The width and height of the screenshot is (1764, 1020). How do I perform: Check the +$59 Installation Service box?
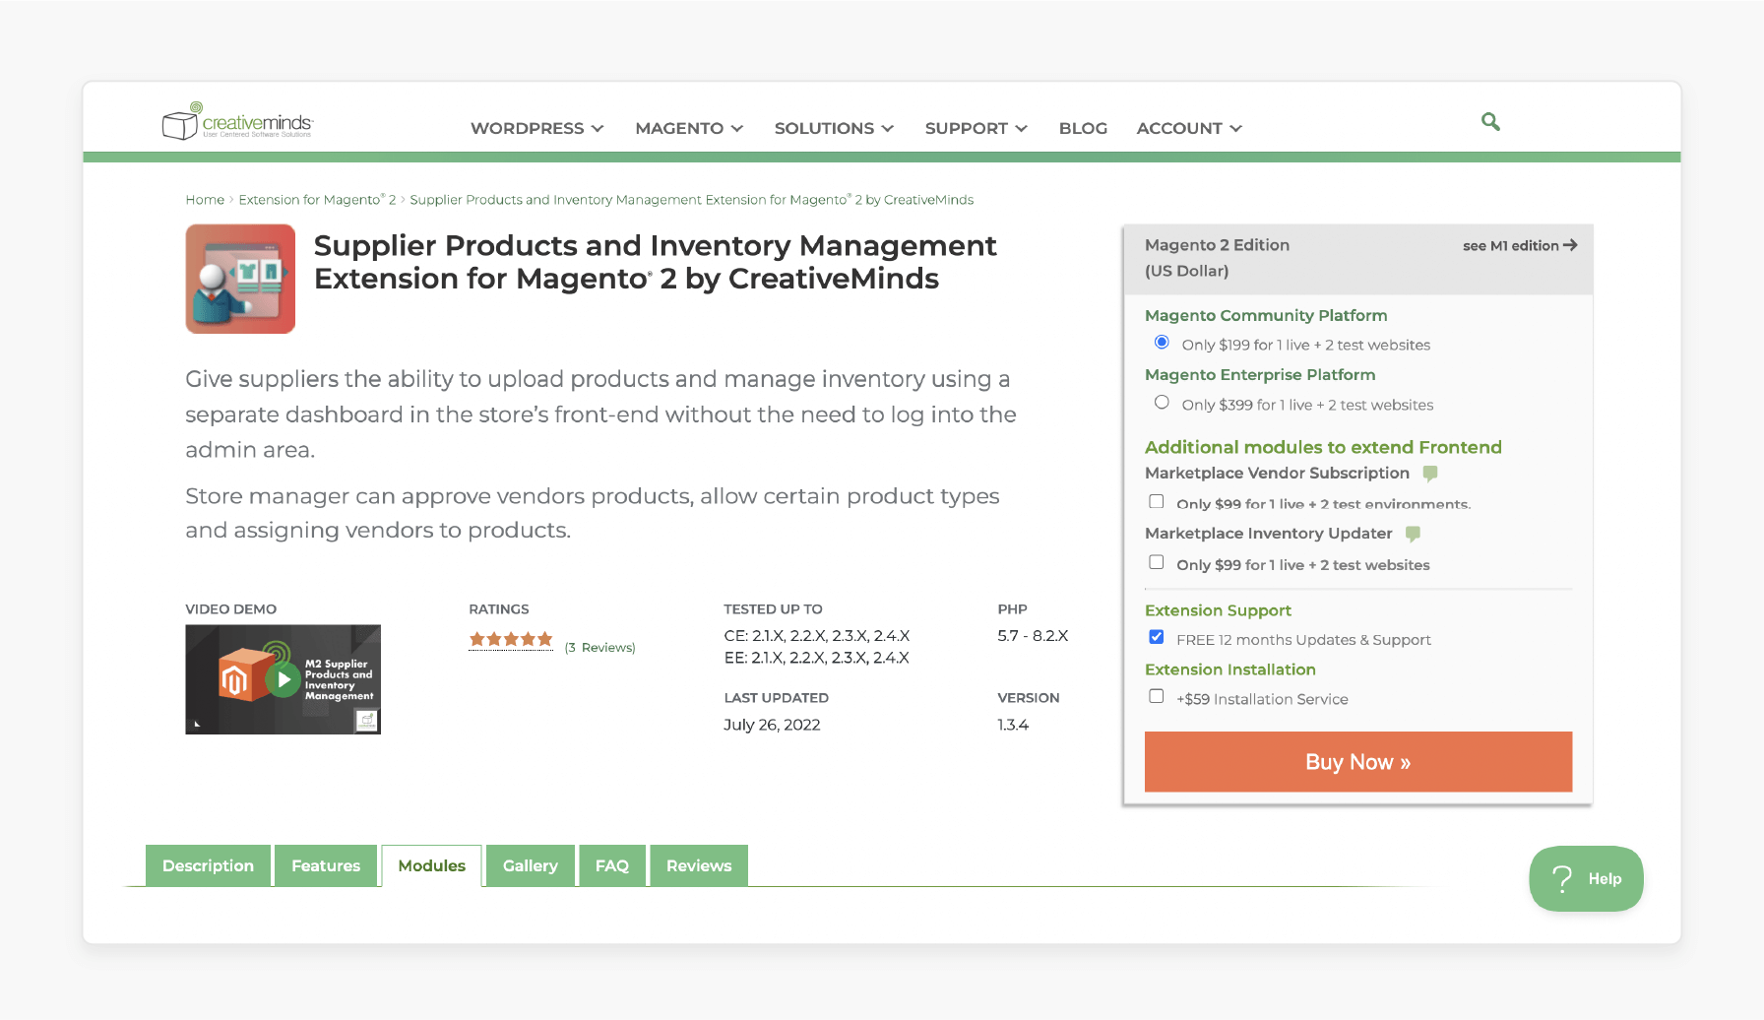point(1157,696)
